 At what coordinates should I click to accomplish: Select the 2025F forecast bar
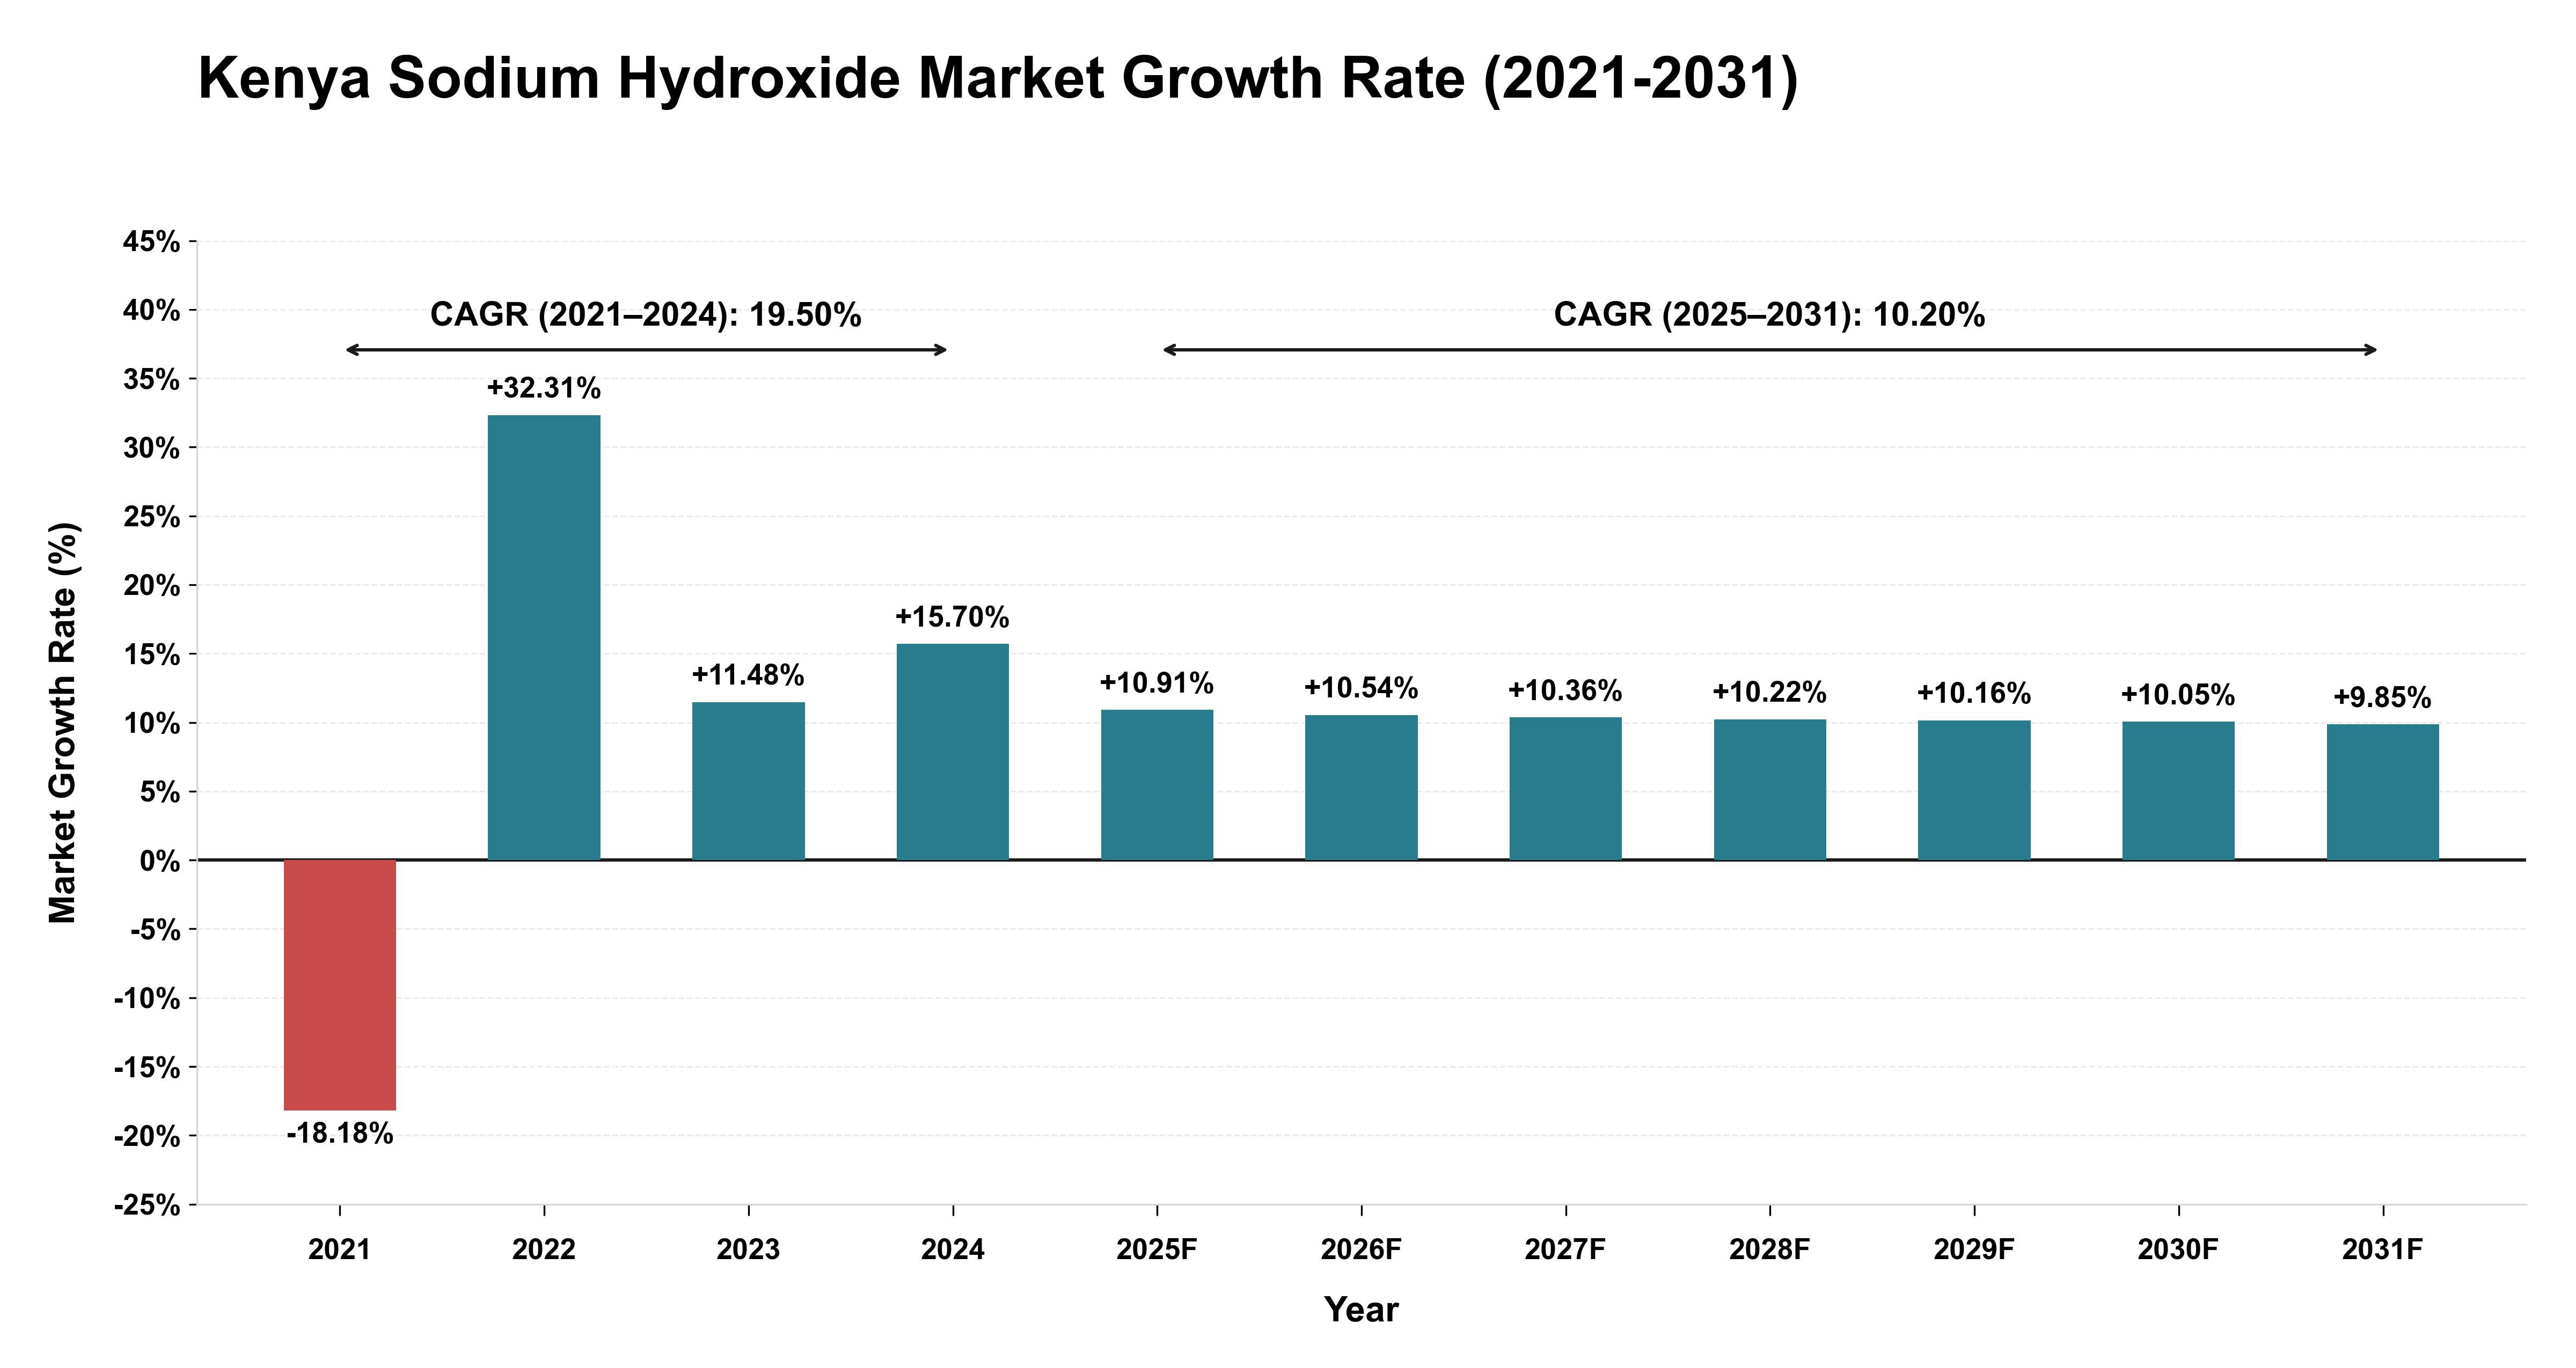[x=1157, y=785]
